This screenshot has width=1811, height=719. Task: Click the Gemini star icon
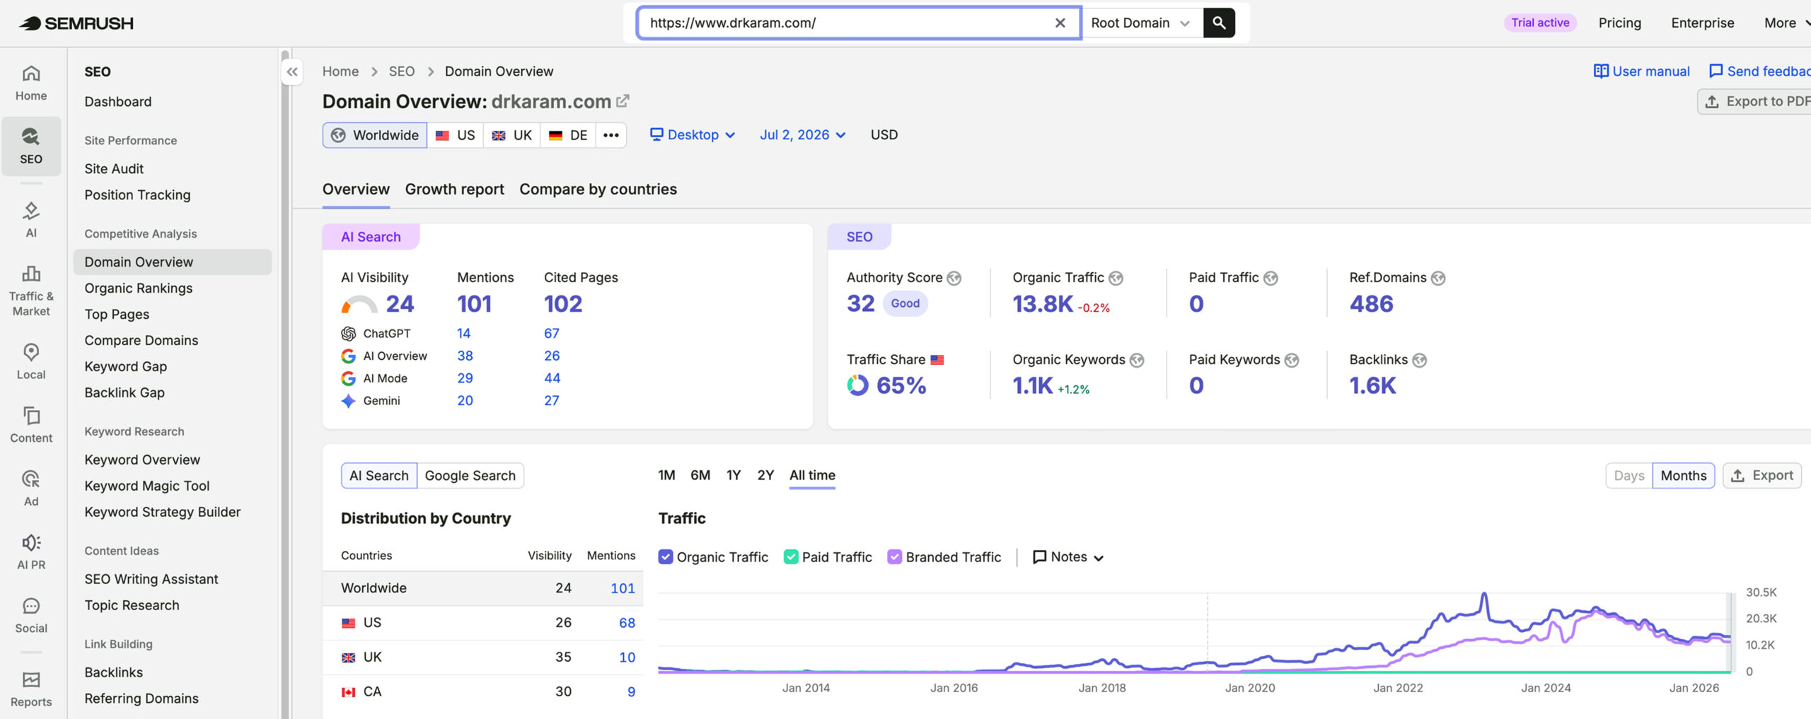[x=348, y=401]
